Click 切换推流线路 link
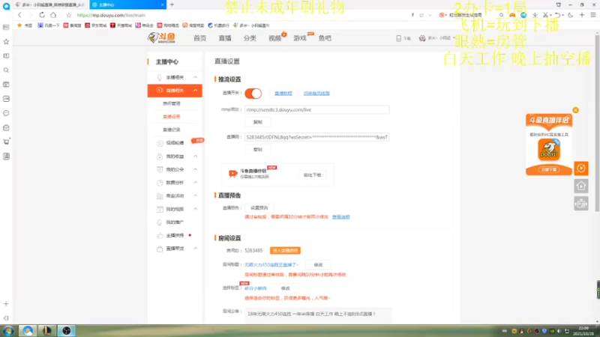 316,93
